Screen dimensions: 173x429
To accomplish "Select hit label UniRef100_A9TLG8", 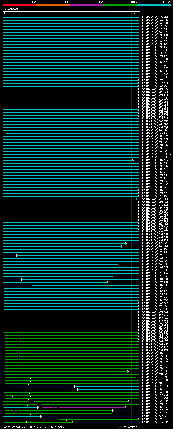I will 155,181.
